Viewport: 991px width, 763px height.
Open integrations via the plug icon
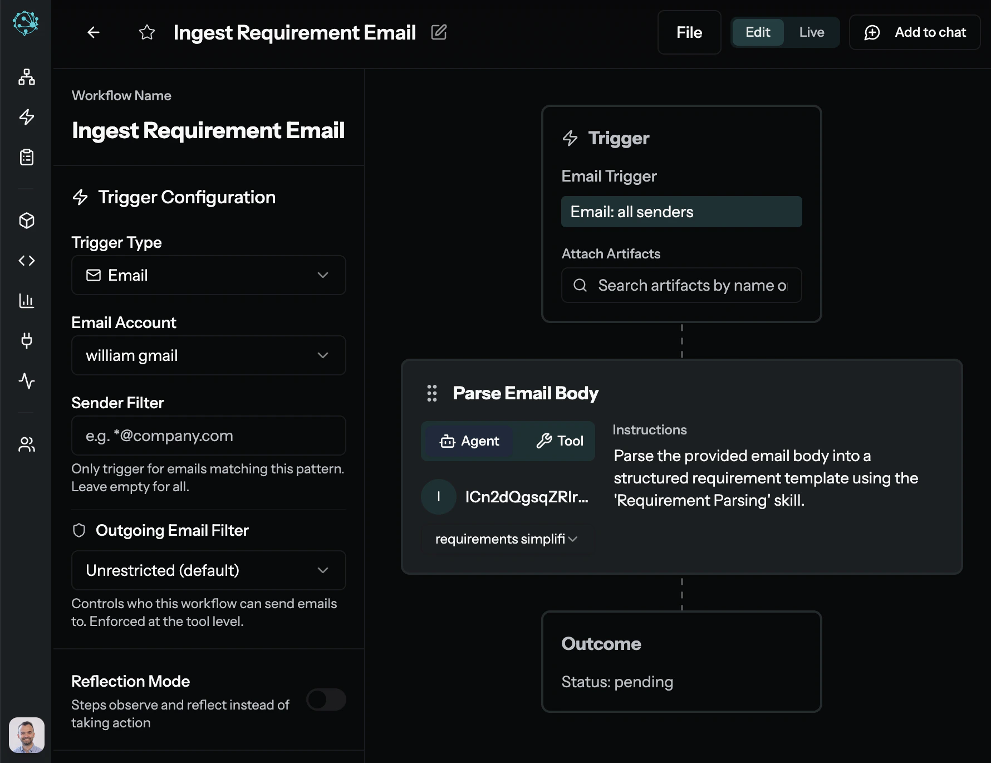click(26, 341)
